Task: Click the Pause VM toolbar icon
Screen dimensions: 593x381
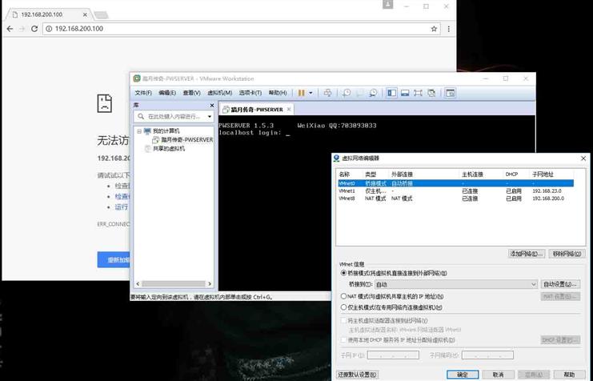Action: (302, 93)
